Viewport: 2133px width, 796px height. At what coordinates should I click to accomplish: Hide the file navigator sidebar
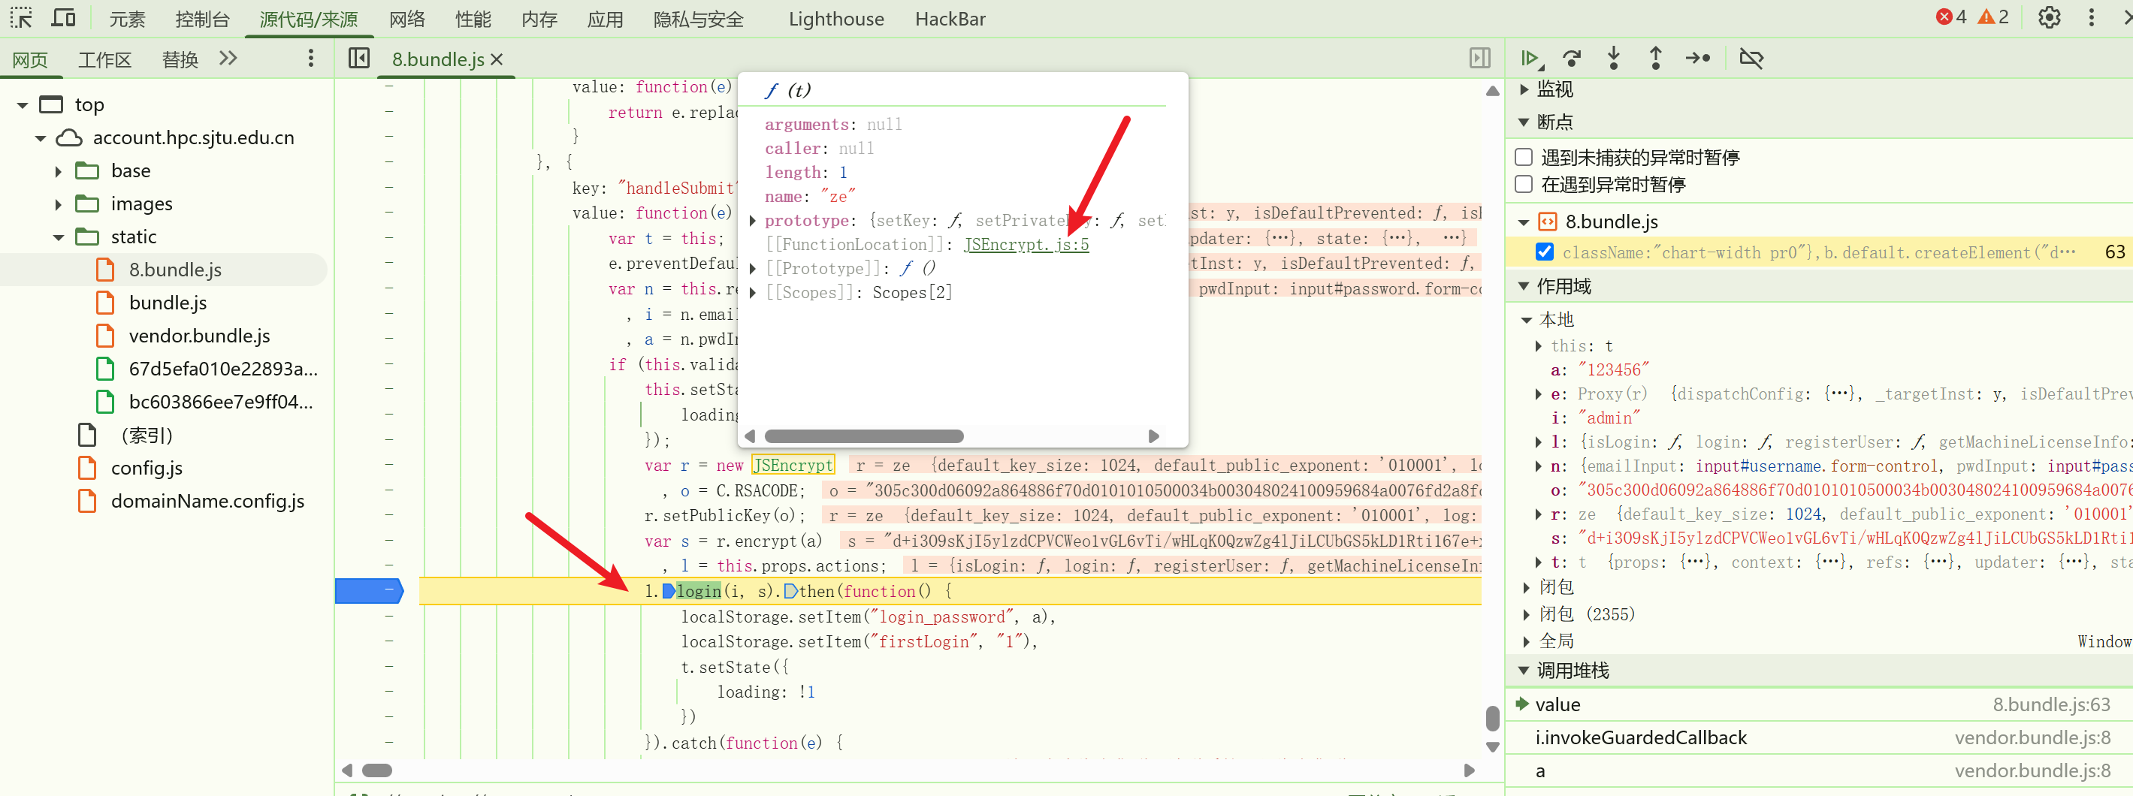click(x=358, y=59)
